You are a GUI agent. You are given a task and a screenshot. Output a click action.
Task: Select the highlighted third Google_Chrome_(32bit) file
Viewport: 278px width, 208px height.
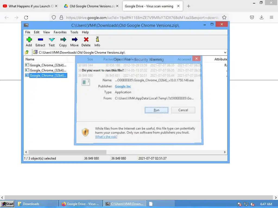click(x=46, y=75)
